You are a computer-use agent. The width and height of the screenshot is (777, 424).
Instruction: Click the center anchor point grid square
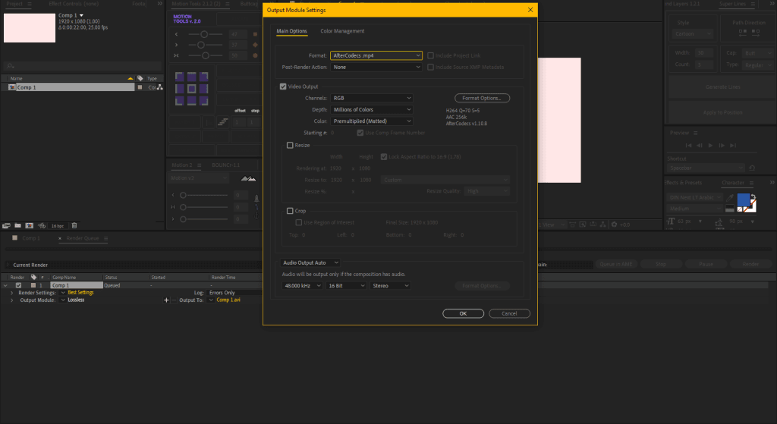pyautogui.click(x=191, y=89)
